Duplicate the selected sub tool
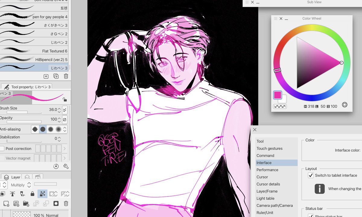This screenshot has width=362, height=217. (x=56, y=76)
